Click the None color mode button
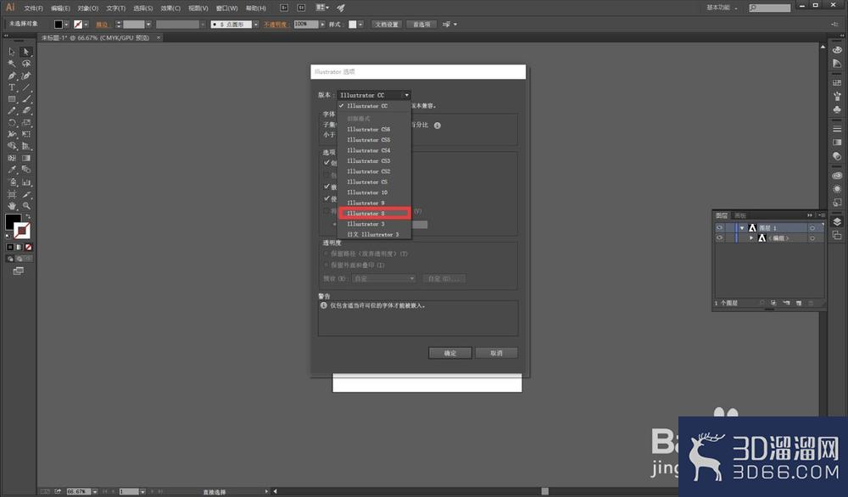848x497 pixels. tap(28, 247)
